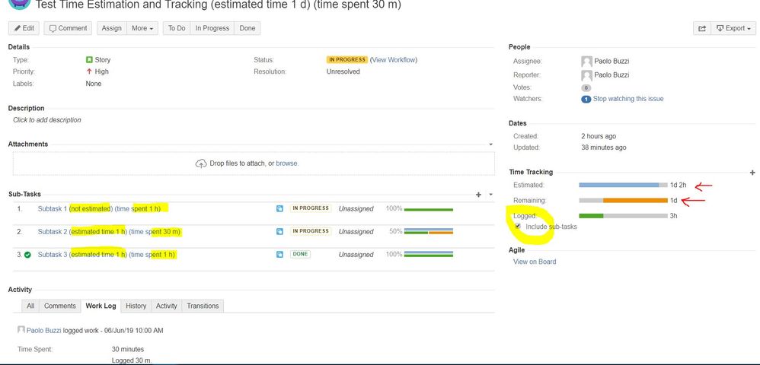Transition issue to To Do

177,28
